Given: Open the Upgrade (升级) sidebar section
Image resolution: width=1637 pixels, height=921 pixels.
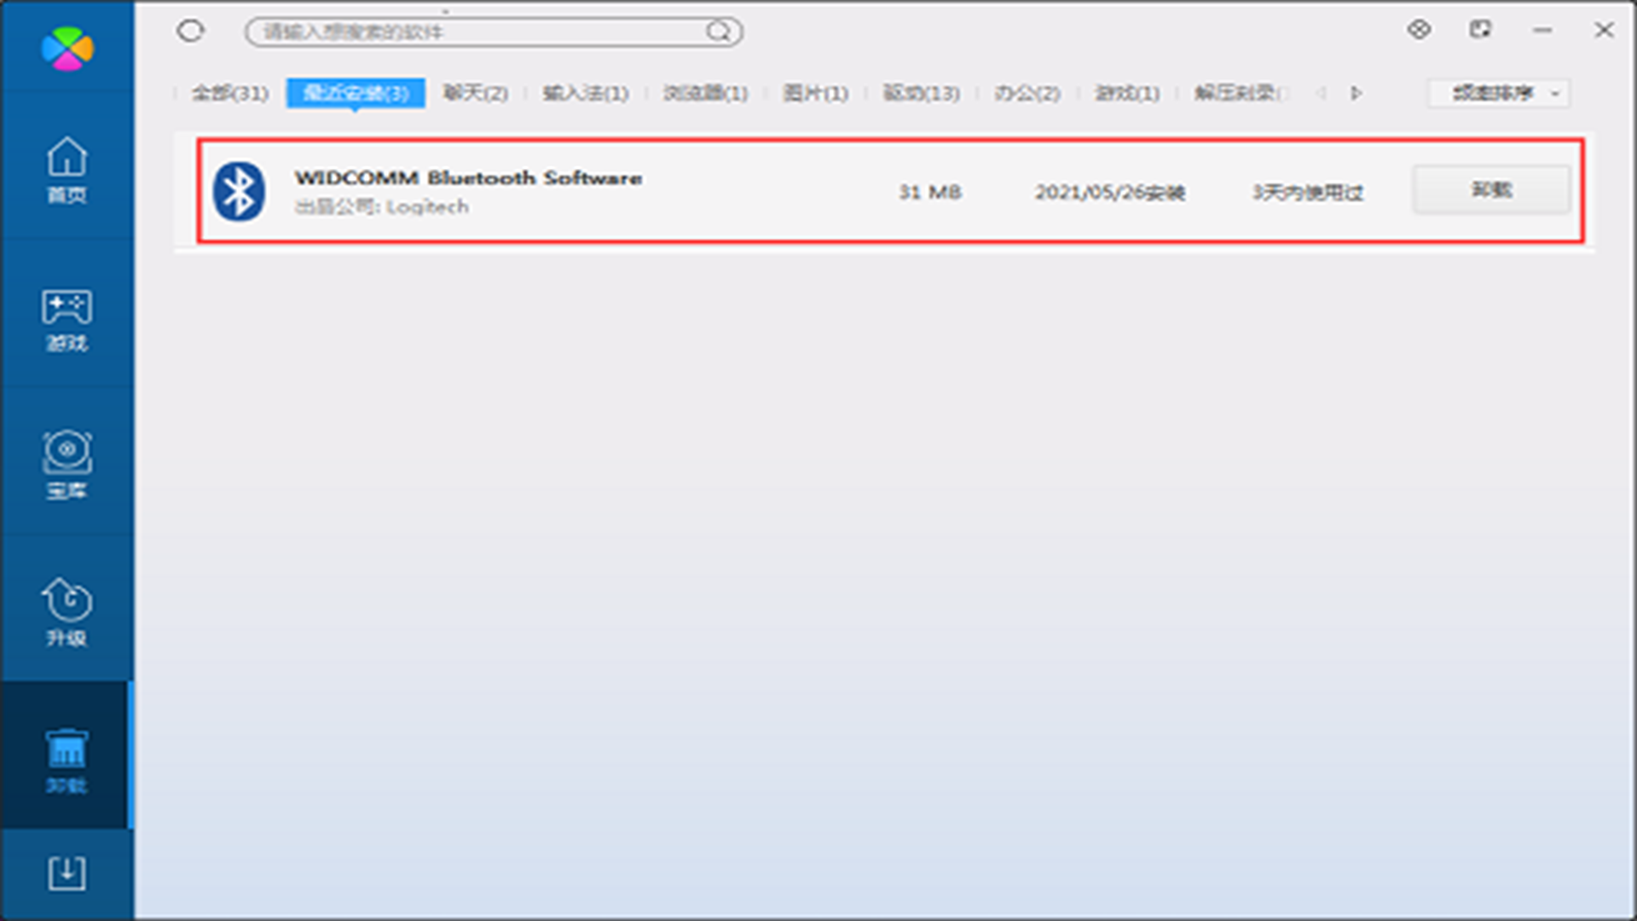Looking at the screenshot, I should (67, 612).
